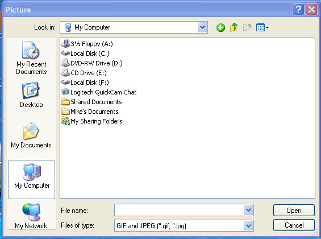Image resolution: width=321 pixels, height=239 pixels.
Task: Open the Views menu icon
Action: tap(262, 27)
